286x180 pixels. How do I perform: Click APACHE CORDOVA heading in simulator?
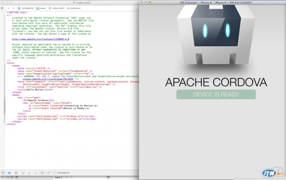click(216, 82)
